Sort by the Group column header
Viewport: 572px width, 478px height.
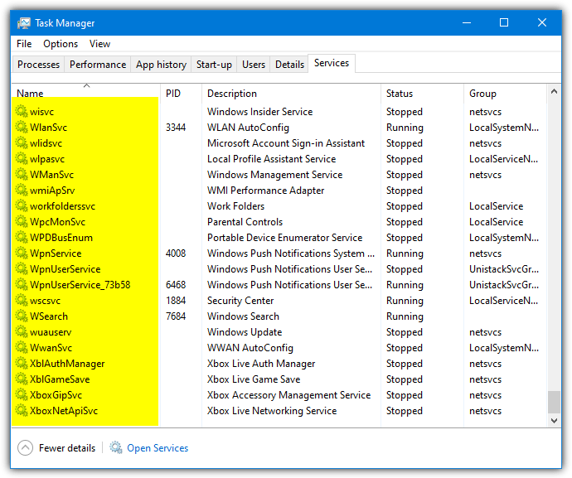[505, 94]
